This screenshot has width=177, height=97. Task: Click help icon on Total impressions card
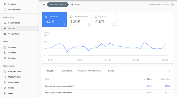pyautogui.click(x=89, y=25)
